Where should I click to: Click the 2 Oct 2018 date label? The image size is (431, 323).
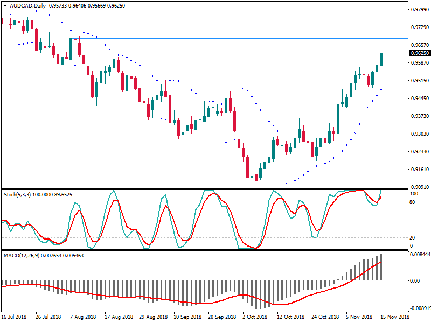(x=255, y=317)
